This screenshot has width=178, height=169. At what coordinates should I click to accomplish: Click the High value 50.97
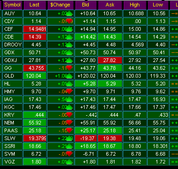(x=135, y=52)
